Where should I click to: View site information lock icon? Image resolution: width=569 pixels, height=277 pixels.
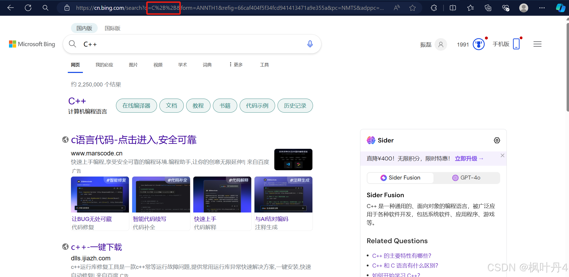pos(67,8)
